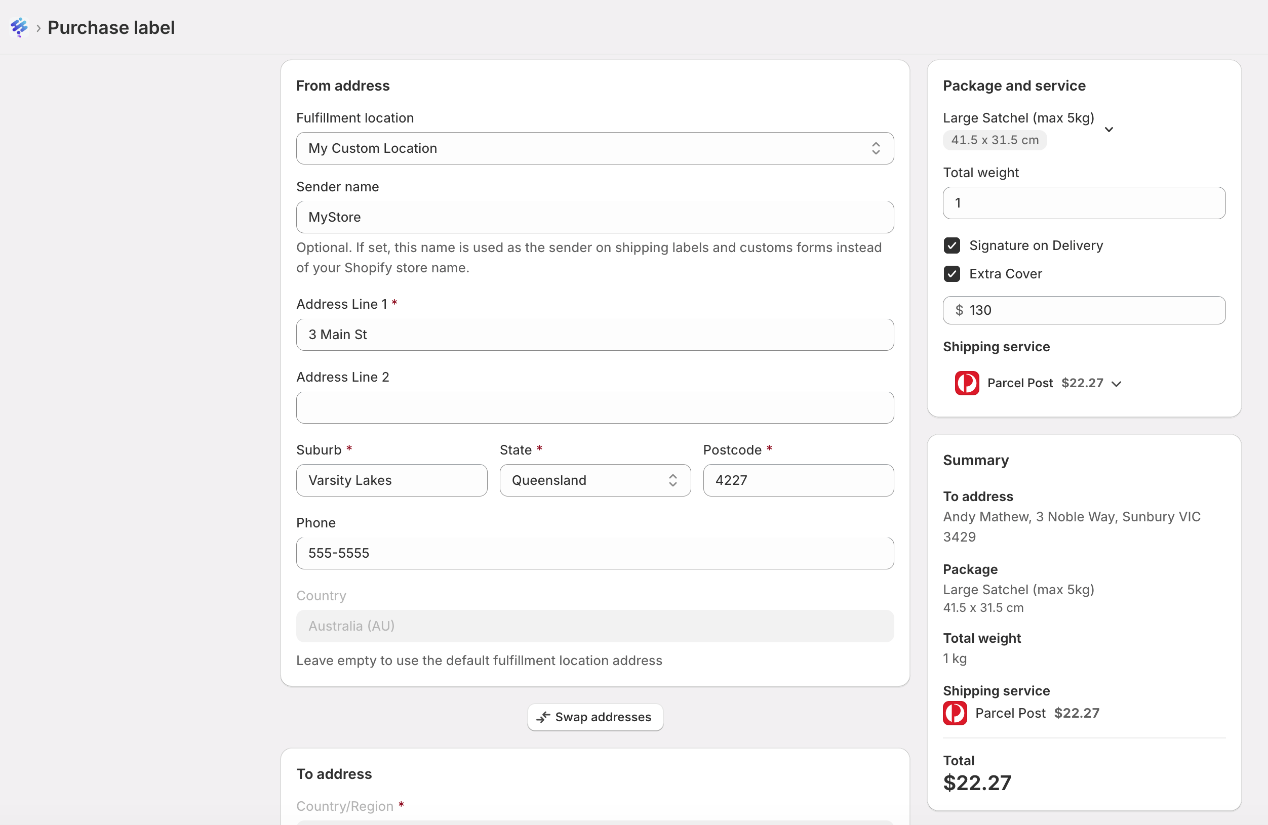Image resolution: width=1268 pixels, height=825 pixels.
Task: Expand the Parcel Post shipping service chevron
Action: coord(1117,384)
